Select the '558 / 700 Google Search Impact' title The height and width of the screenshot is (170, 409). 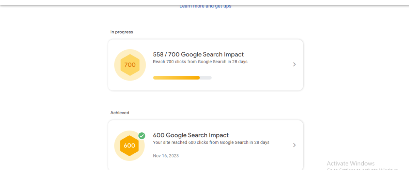point(198,54)
